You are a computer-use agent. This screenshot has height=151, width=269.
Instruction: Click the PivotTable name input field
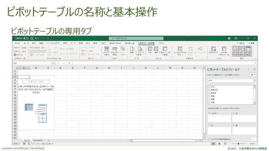click(20, 51)
